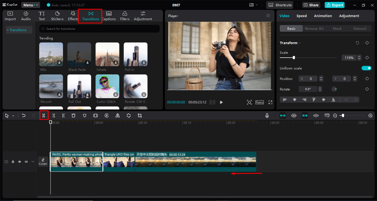This screenshot has width=377, height=201.
Task: Toggle full screen player view
Action: click(270, 102)
